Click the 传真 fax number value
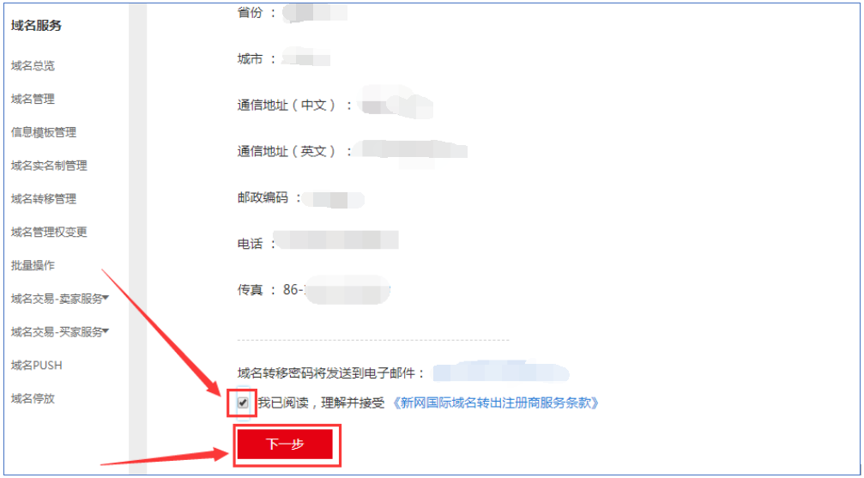The image size is (864, 478). click(336, 290)
